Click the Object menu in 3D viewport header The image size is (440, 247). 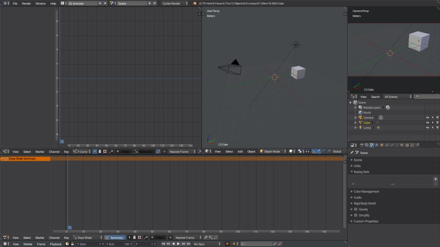click(x=252, y=151)
